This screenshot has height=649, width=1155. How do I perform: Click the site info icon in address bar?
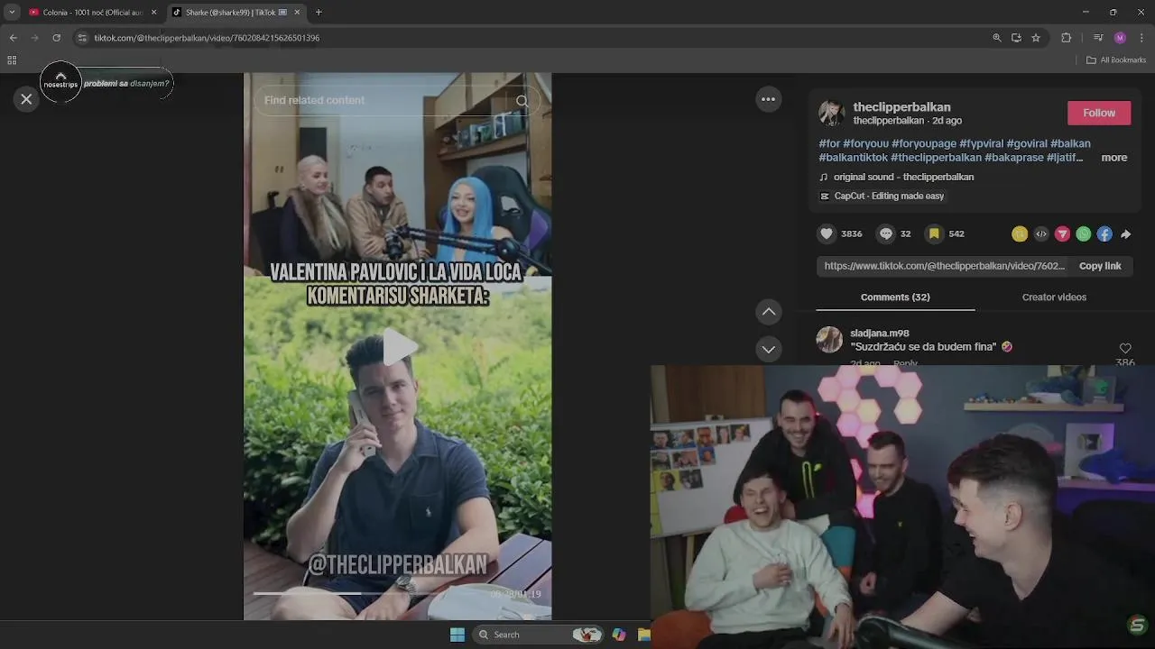82,38
